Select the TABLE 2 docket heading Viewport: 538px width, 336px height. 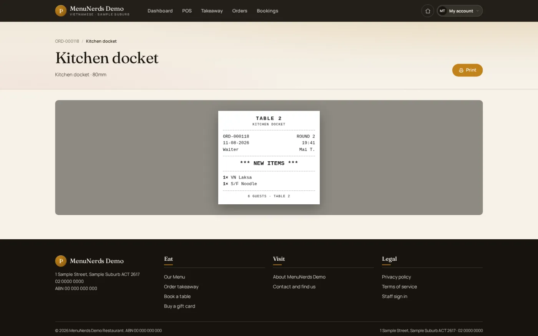click(269, 118)
